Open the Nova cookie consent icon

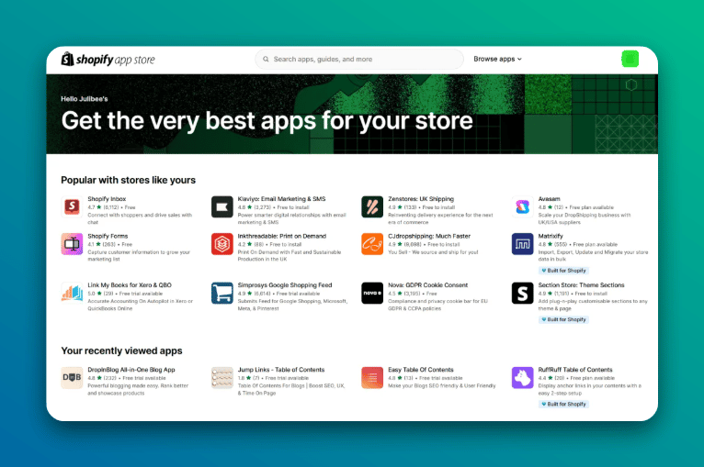click(x=372, y=293)
